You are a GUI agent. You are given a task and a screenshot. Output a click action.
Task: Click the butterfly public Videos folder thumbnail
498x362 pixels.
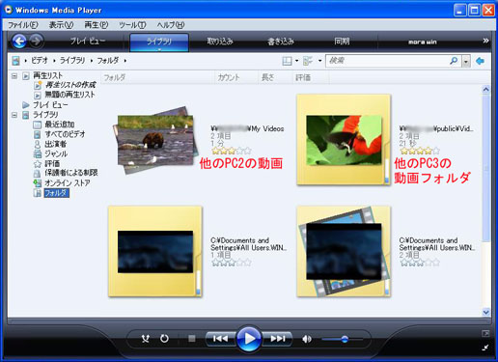(344, 139)
